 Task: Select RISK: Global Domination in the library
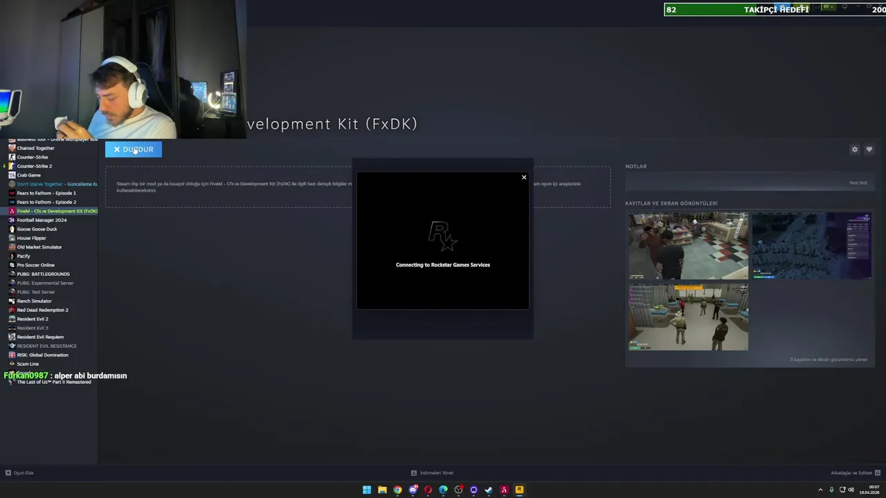pos(42,355)
